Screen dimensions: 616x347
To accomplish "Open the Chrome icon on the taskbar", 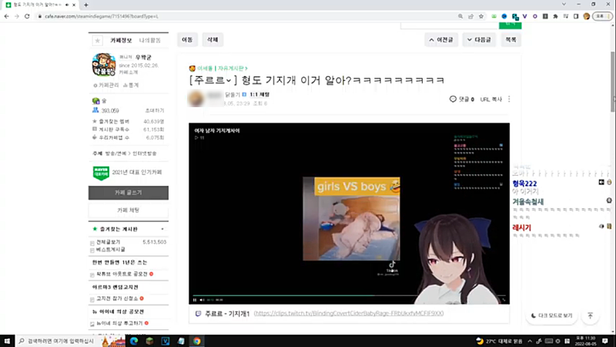I will (x=197, y=341).
